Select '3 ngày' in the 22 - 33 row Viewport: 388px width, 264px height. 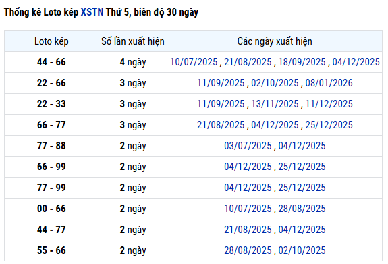(x=133, y=104)
